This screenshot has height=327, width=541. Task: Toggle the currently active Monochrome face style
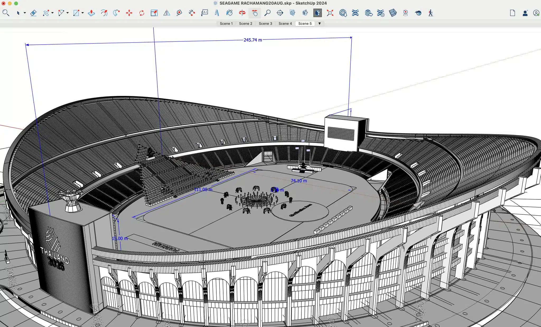pyautogui.click(x=318, y=13)
